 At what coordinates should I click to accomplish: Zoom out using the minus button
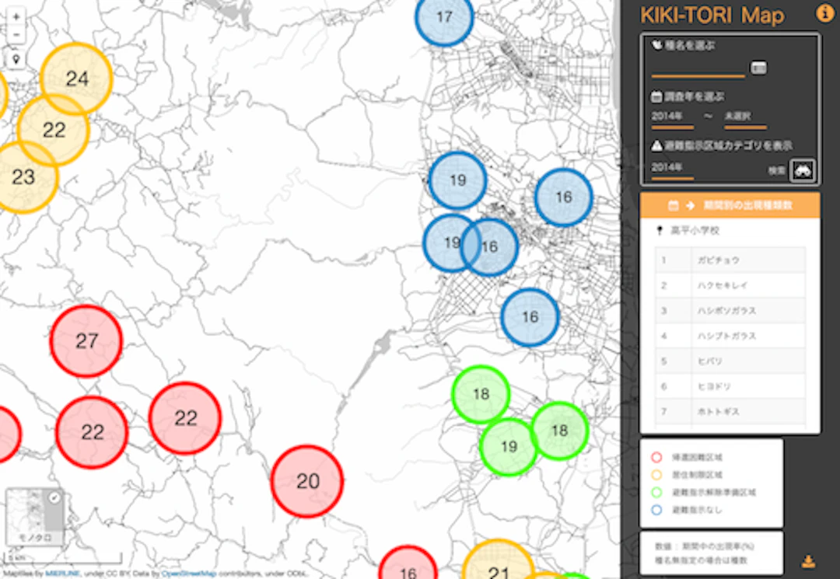pos(18,34)
